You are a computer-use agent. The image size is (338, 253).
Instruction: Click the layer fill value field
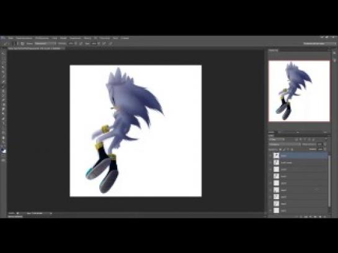[x=320, y=149]
